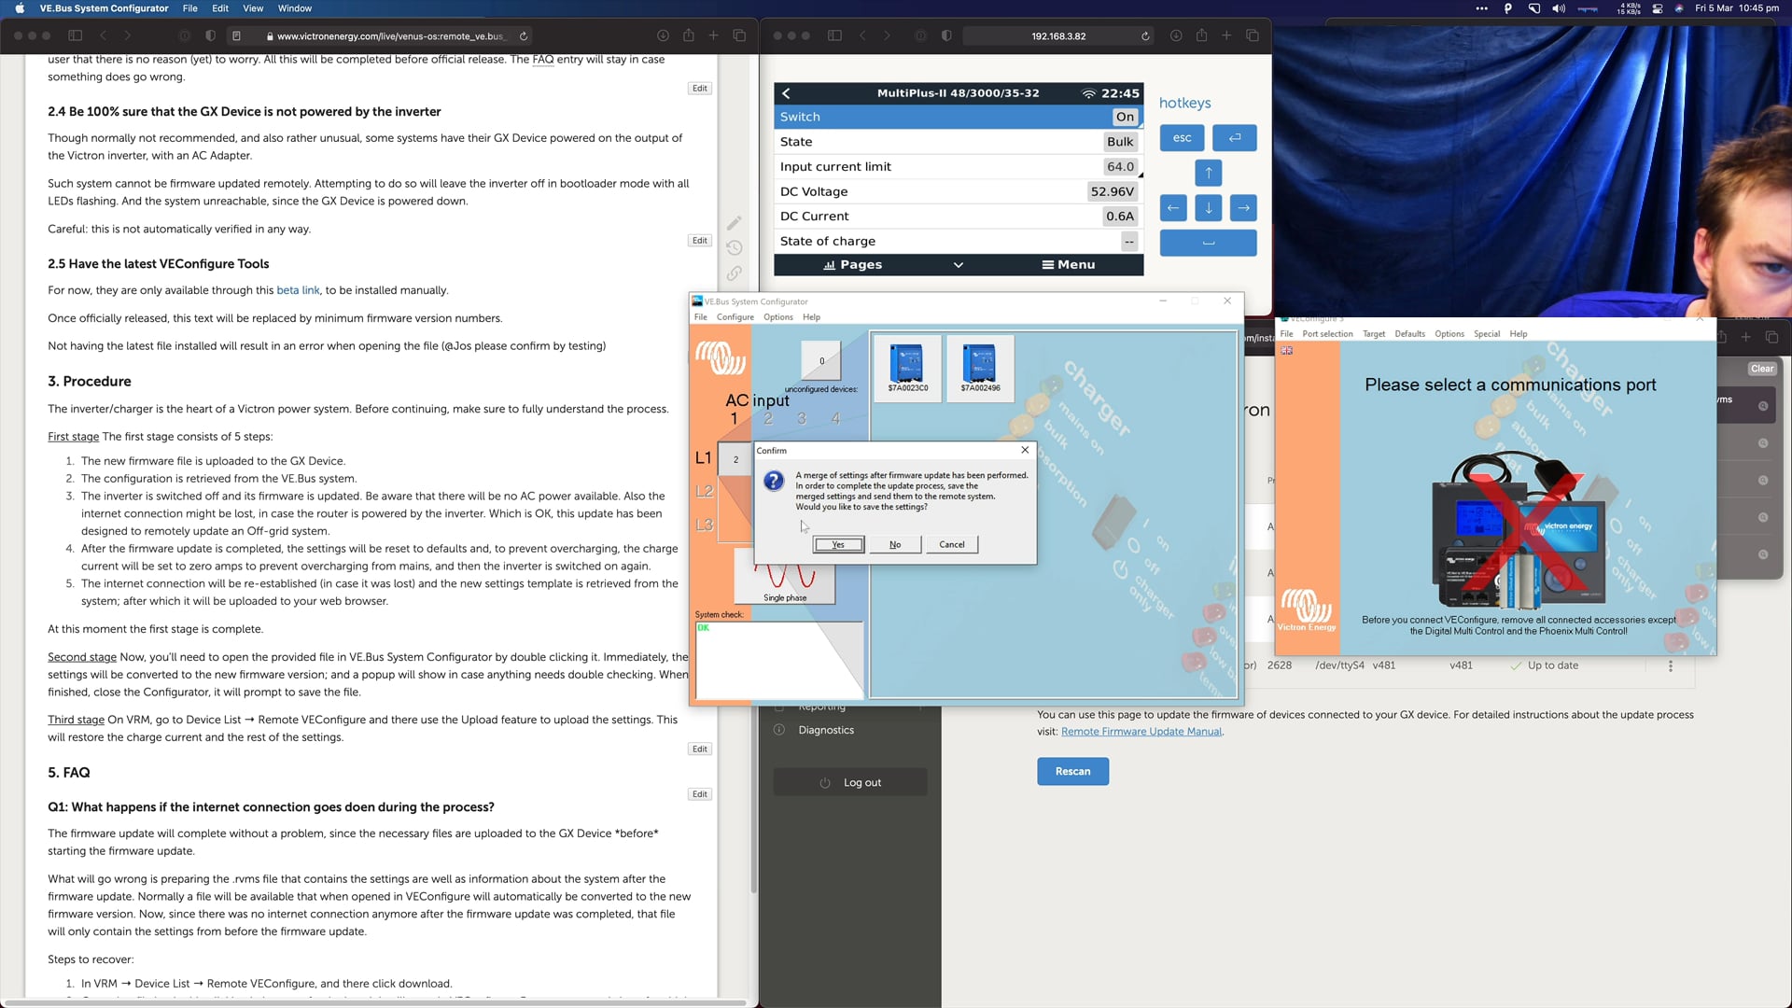Image resolution: width=1792 pixels, height=1008 pixels.
Task: Open Configure menu in VE.Bus System Configurator
Action: 735,317
